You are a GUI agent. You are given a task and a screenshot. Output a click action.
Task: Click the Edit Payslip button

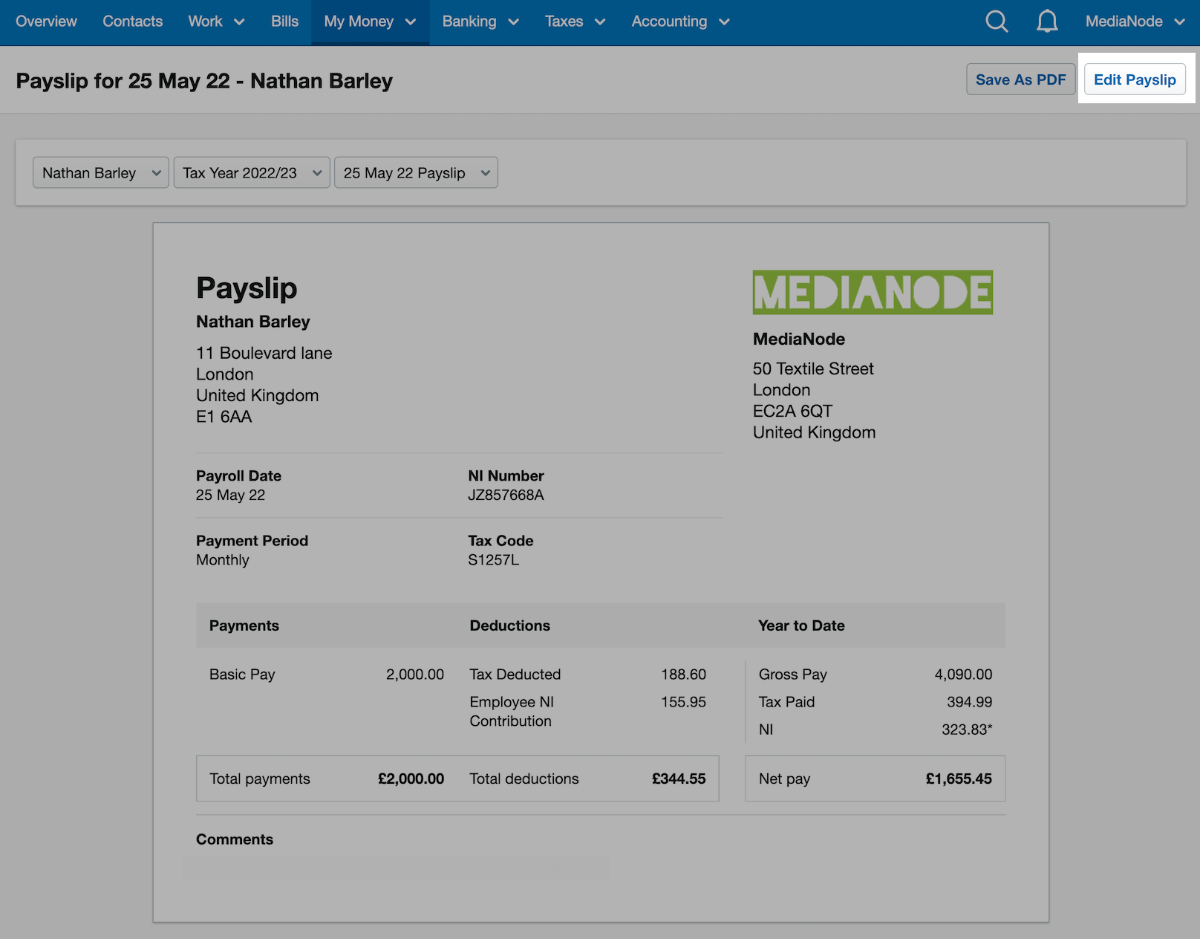tap(1135, 79)
